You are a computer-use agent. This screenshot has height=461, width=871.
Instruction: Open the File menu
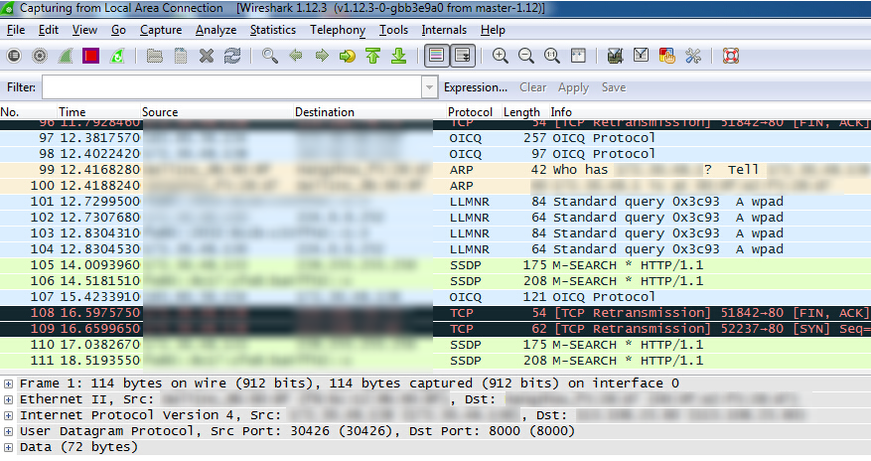click(x=16, y=30)
